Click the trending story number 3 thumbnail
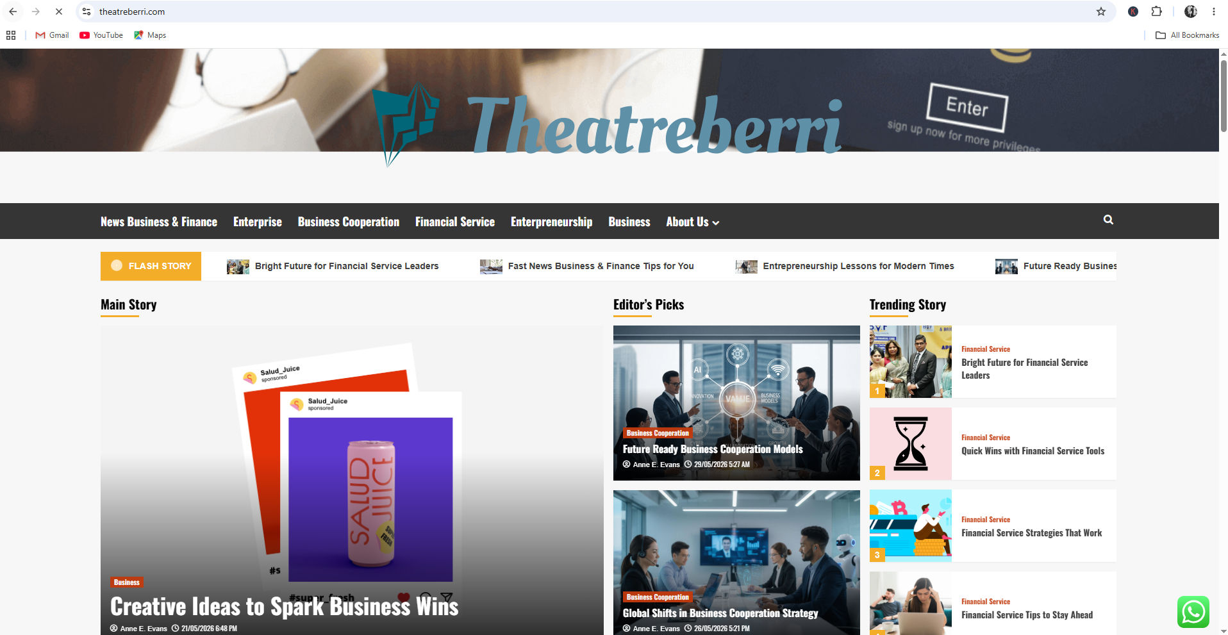The image size is (1228, 635). coord(911,525)
